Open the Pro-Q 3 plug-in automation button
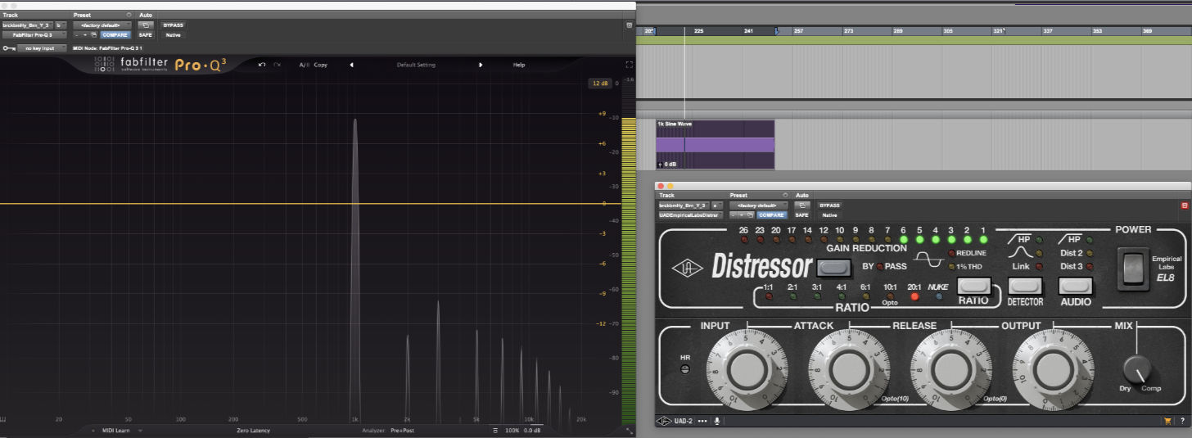The width and height of the screenshot is (1192, 438). (x=146, y=25)
